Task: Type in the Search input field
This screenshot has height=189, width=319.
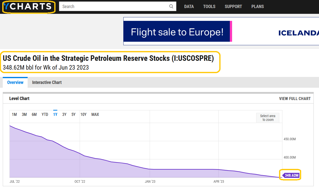Action: pos(113,7)
